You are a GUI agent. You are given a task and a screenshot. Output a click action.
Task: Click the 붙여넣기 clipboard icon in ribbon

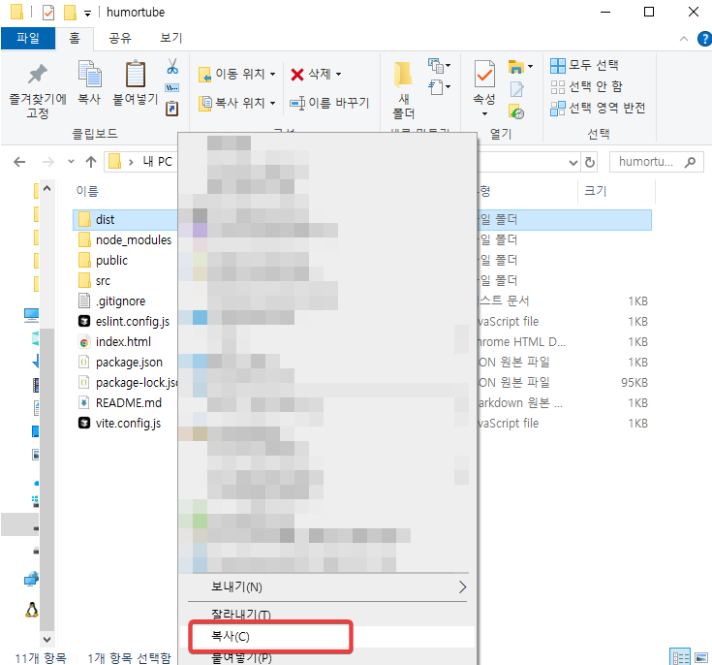tap(135, 76)
